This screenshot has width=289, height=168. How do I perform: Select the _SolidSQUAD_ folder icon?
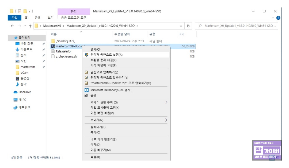click(53, 41)
